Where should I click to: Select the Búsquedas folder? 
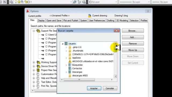pyautogui.click(x=77, y=65)
